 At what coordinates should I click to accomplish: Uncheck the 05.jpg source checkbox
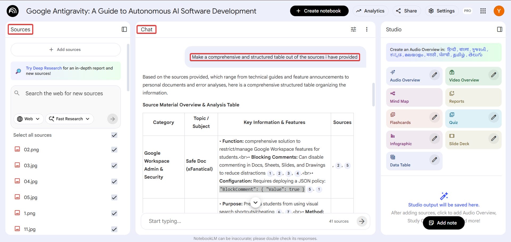click(x=114, y=197)
